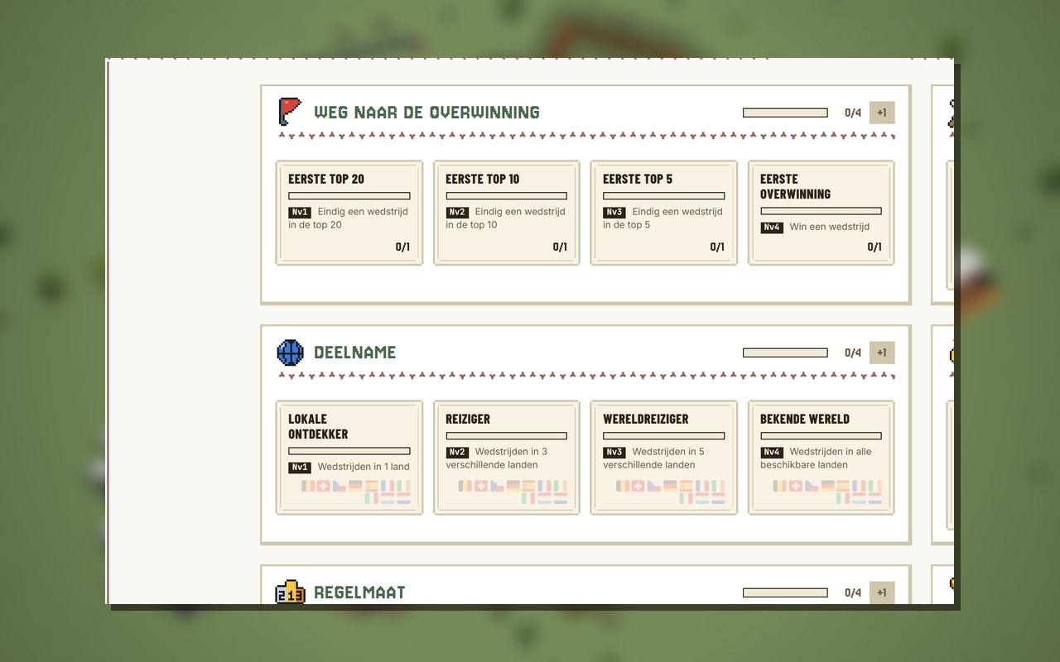Click the Nv3 level badge in Eerste Top 5
The width and height of the screenshot is (1060, 662).
coord(614,213)
